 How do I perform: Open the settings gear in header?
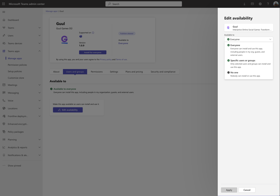pos(260,4)
